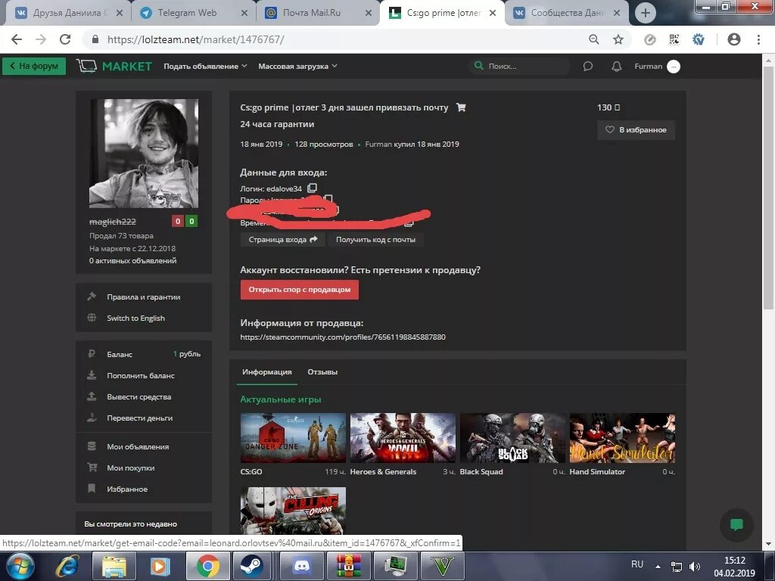Open the steamcommunity profile link
This screenshot has width=775, height=581.
click(343, 337)
